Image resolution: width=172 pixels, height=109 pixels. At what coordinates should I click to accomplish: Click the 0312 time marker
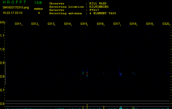click(x=34, y=24)
